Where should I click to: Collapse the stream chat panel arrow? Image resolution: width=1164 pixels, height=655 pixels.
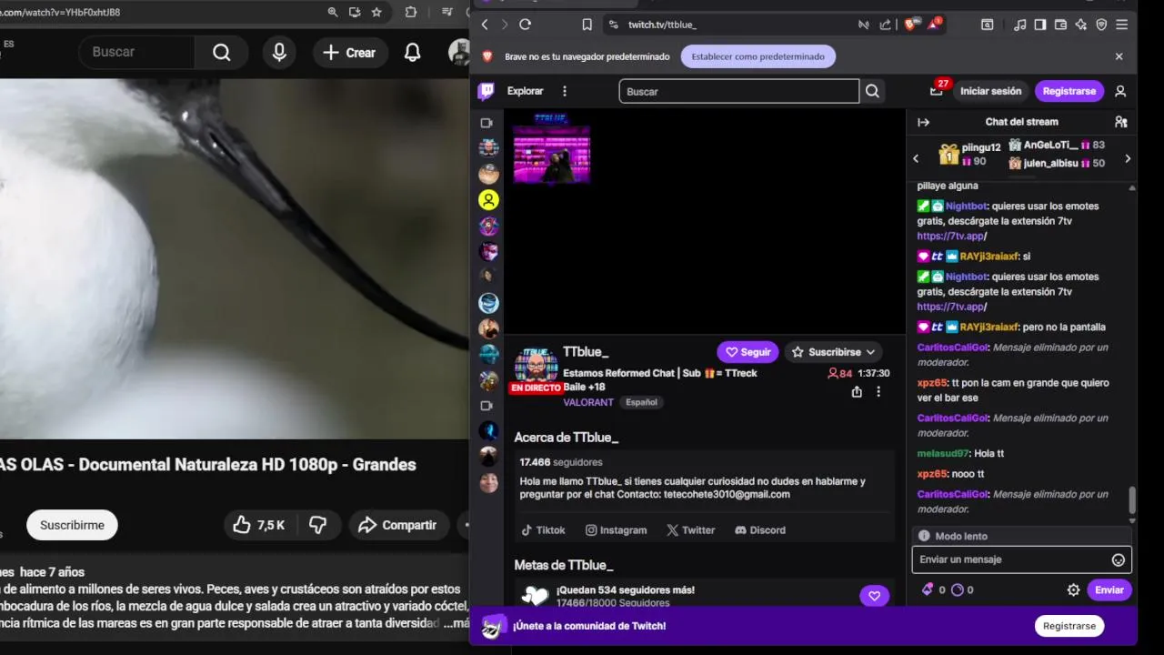click(923, 122)
